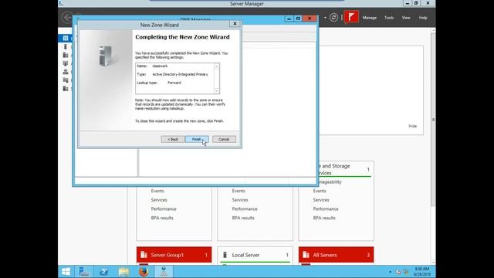This screenshot has width=494, height=278.
Task: Open Services in the left role tile
Action: [x=159, y=200]
